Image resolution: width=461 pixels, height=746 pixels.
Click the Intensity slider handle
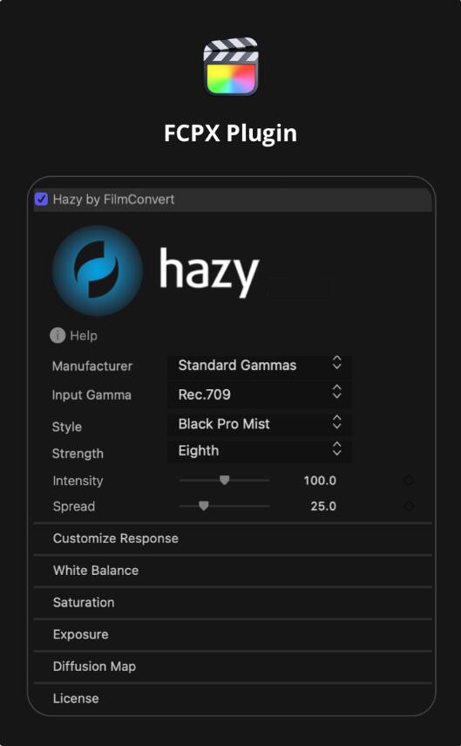point(224,480)
